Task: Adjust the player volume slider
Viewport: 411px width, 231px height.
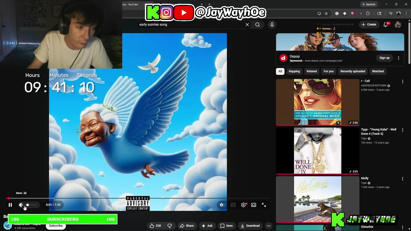Action: point(31,205)
